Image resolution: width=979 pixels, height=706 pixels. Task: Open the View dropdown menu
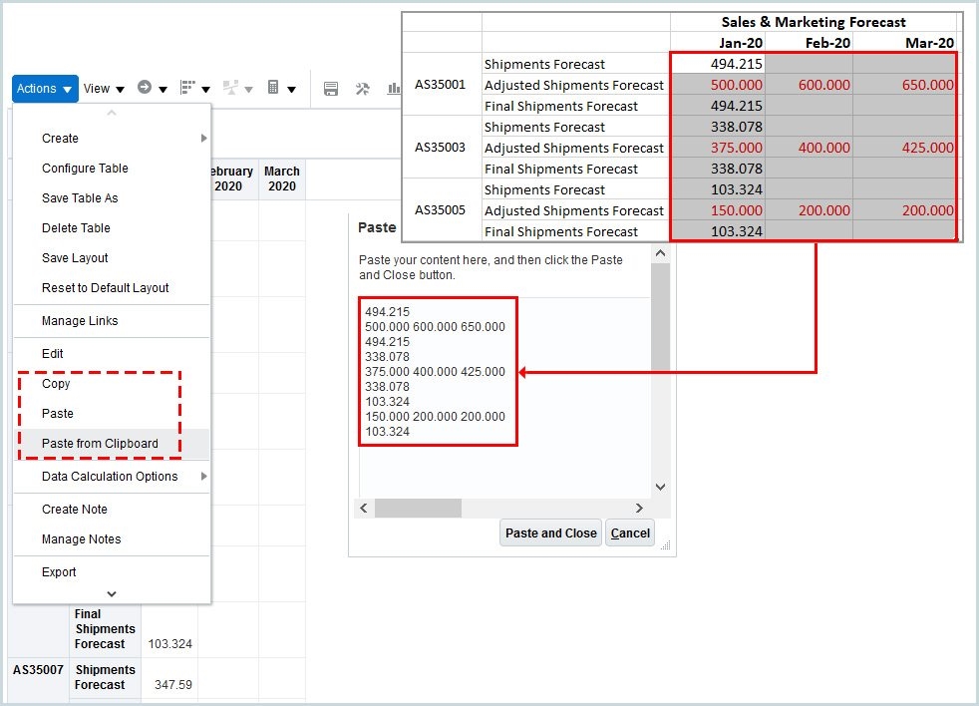tap(104, 89)
